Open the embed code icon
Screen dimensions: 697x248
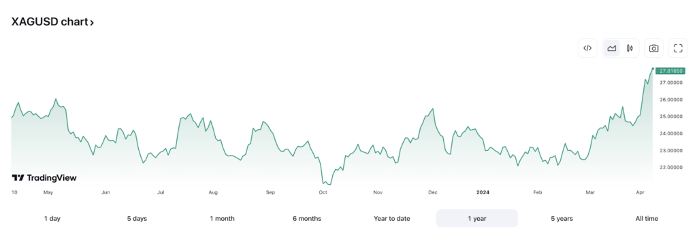(x=587, y=48)
